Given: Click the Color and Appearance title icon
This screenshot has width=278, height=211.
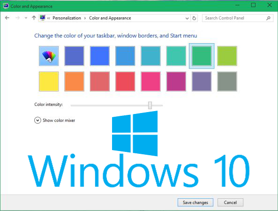Looking at the screenshot, I should coord(6,6).
